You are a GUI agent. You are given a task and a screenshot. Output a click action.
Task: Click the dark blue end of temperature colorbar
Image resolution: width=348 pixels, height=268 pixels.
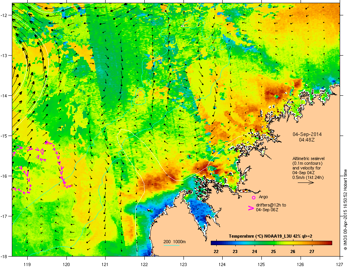tap(214, 243)
